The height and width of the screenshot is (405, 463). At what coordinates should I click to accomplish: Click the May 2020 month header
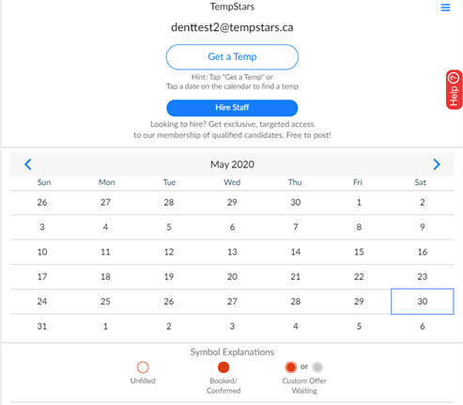pyautogui.click(x=232, y=164)
